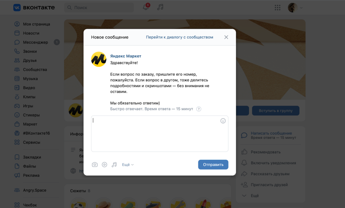Send the message with the Отправить button

[213, 165]
